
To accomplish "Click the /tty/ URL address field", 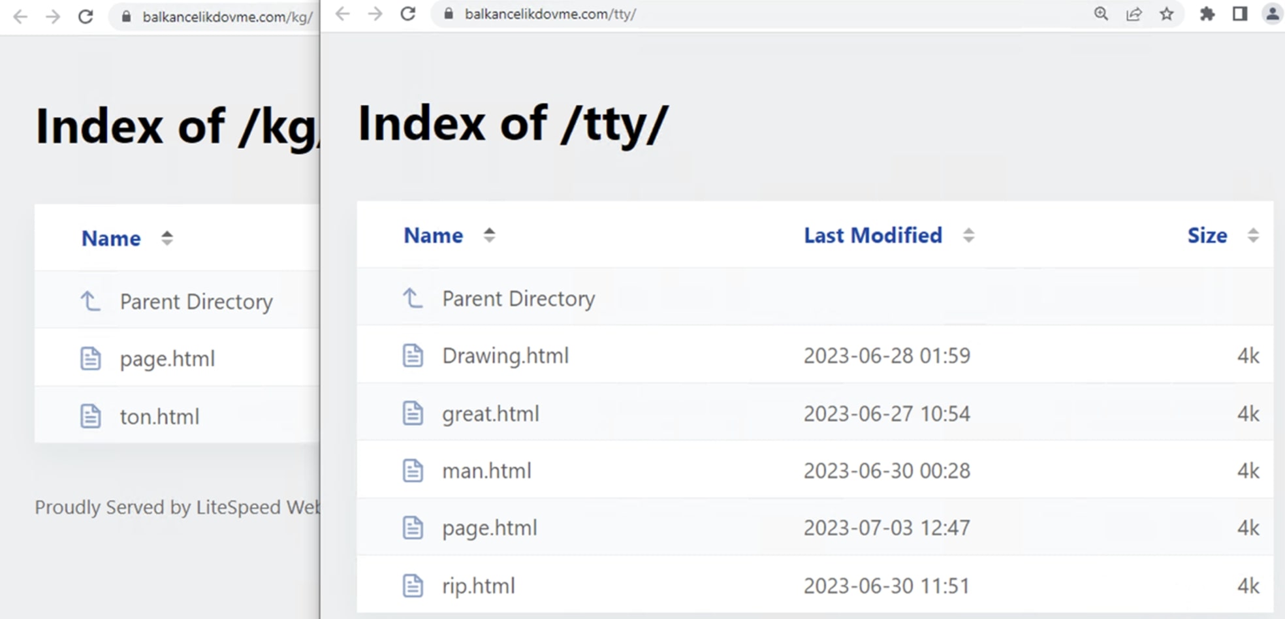I will [x=718, y=14].
